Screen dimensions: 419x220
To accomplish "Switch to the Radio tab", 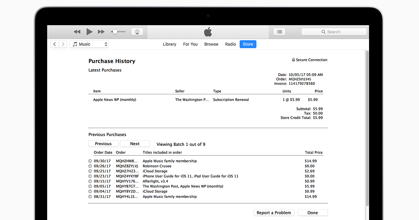I will coord(230,44).
